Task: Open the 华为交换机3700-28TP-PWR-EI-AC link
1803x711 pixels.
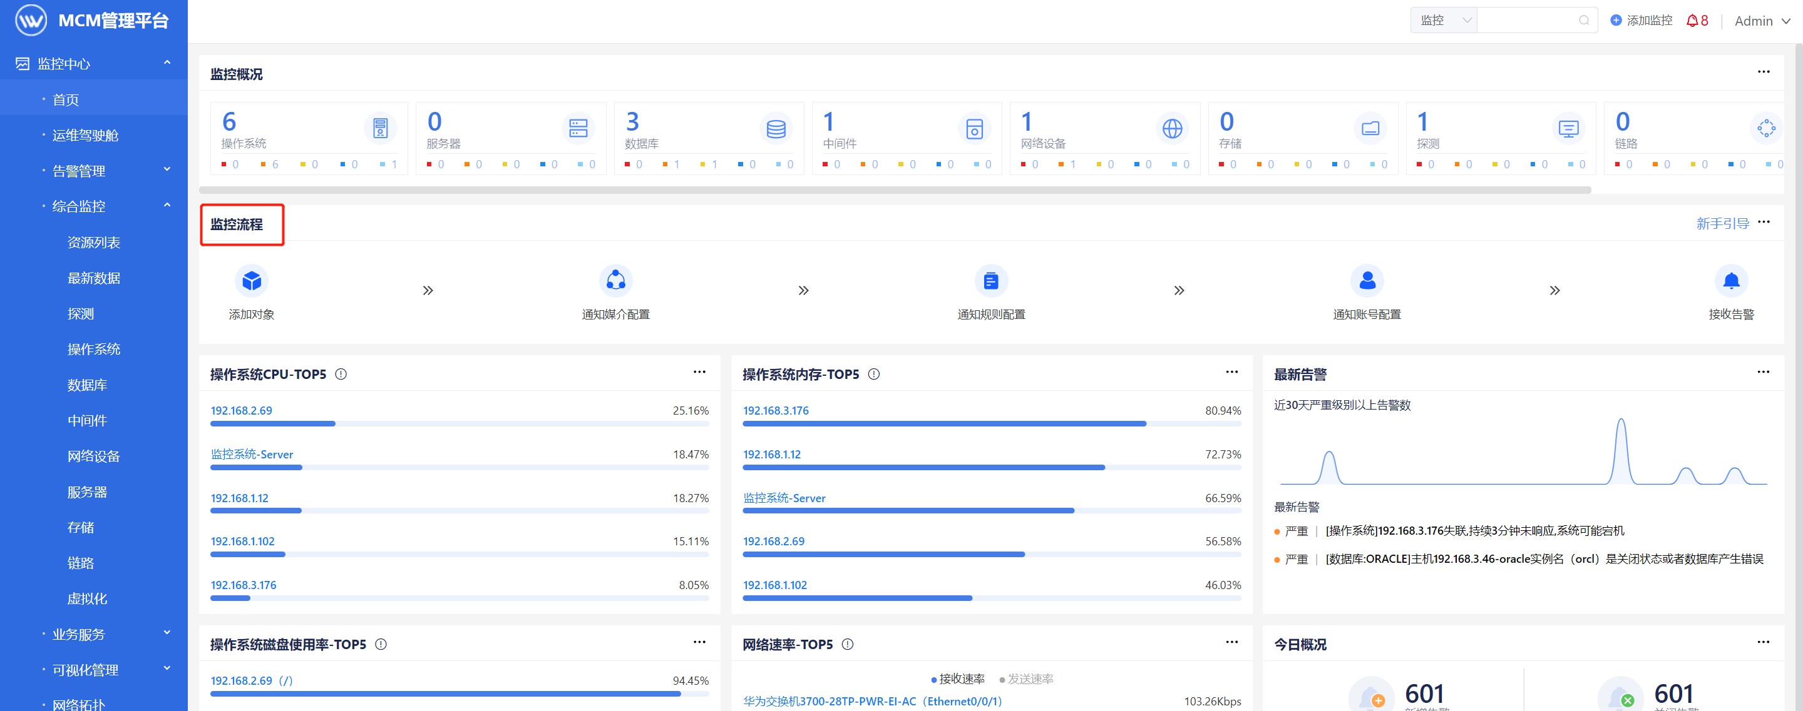Action: tap(872, 701)
